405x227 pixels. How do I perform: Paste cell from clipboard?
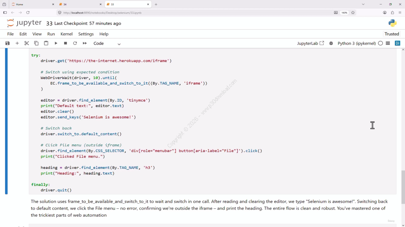(x=46, y=43)
